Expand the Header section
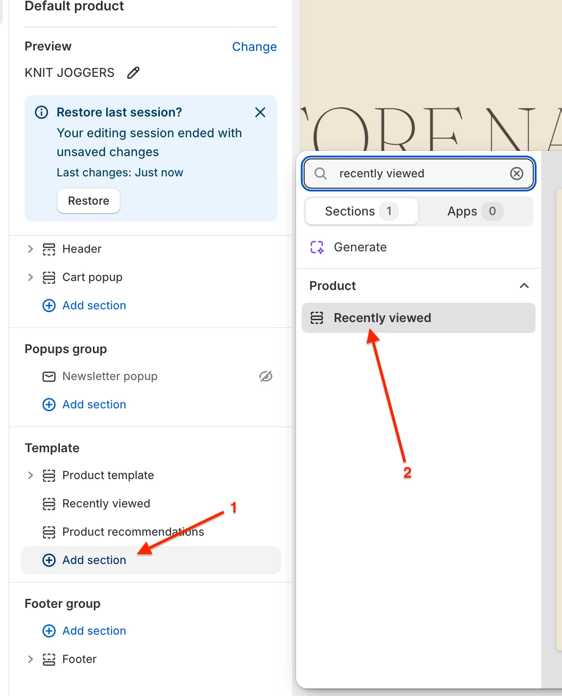This screenshot has height=696, width=562. pyautogui.click(x=30, y=249)
